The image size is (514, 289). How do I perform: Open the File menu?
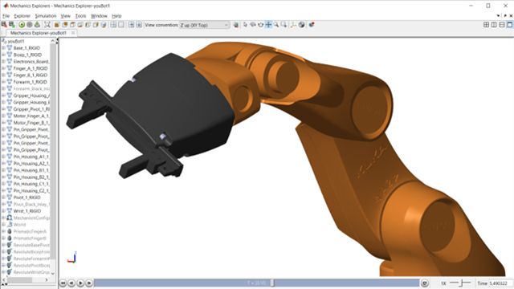(6, 16)
